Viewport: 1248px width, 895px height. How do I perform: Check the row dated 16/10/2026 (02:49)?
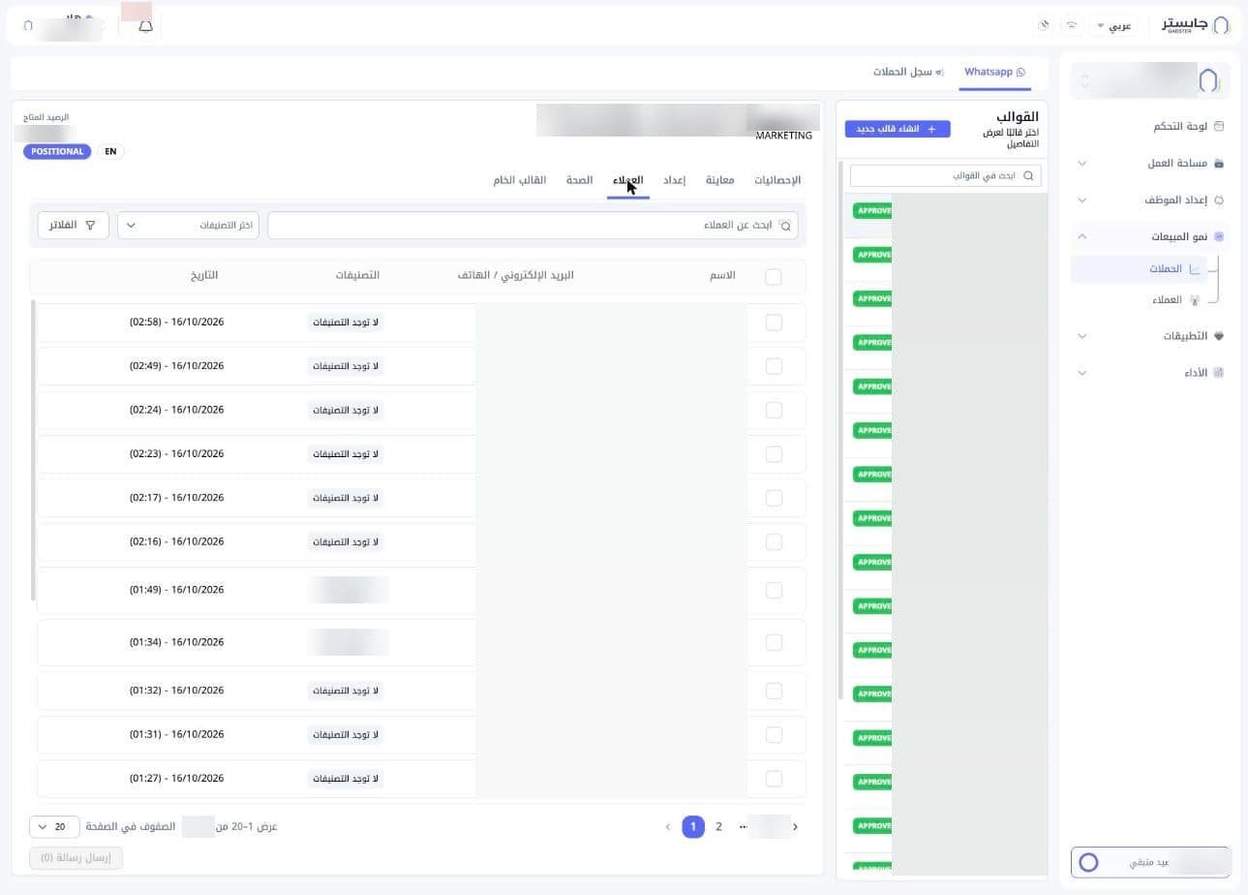tap(774, 366)
